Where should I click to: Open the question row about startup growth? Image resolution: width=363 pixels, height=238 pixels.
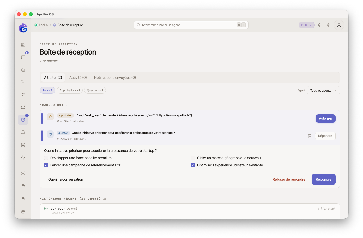click(x=190, y=136)
